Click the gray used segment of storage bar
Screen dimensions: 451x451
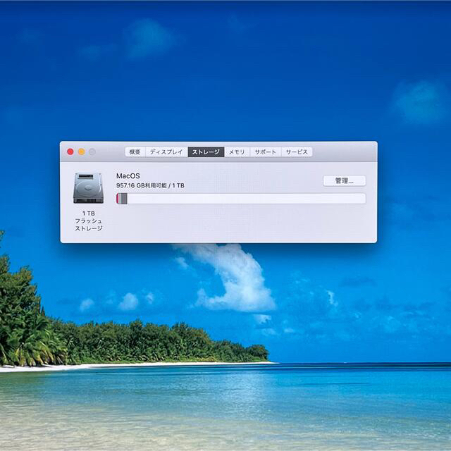tap(123, 199)
